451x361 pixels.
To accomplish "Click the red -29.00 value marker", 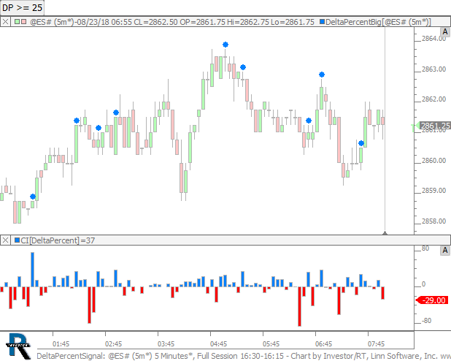I will [x=432, y=300].
